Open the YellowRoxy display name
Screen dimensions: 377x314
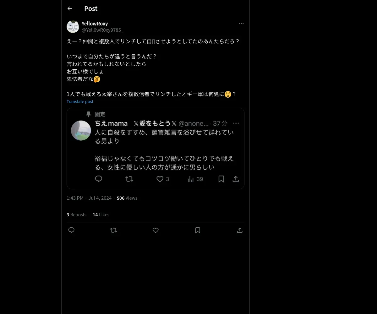[95, 24]
